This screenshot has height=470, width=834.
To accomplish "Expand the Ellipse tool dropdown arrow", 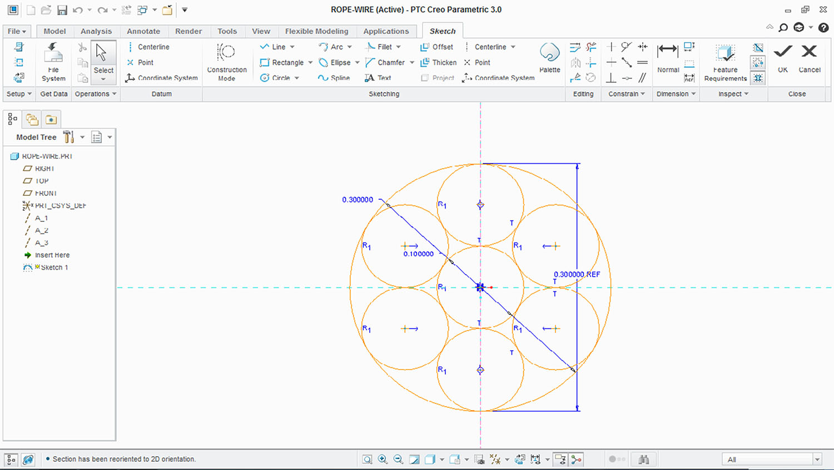I will [x=357, y=62].
